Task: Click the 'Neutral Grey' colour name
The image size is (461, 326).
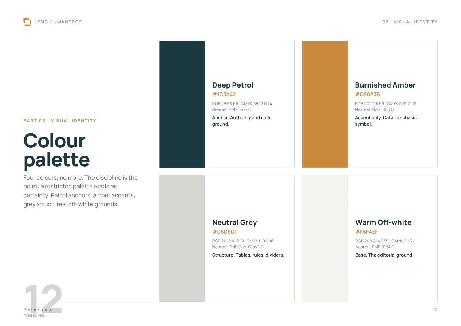Action: pyautogui.click(x=235, y=223)
